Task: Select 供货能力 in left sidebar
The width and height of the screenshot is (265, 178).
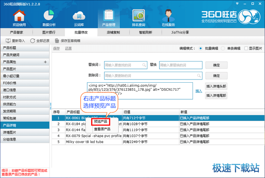Action: pyautogui.click(x=25, y=104)
